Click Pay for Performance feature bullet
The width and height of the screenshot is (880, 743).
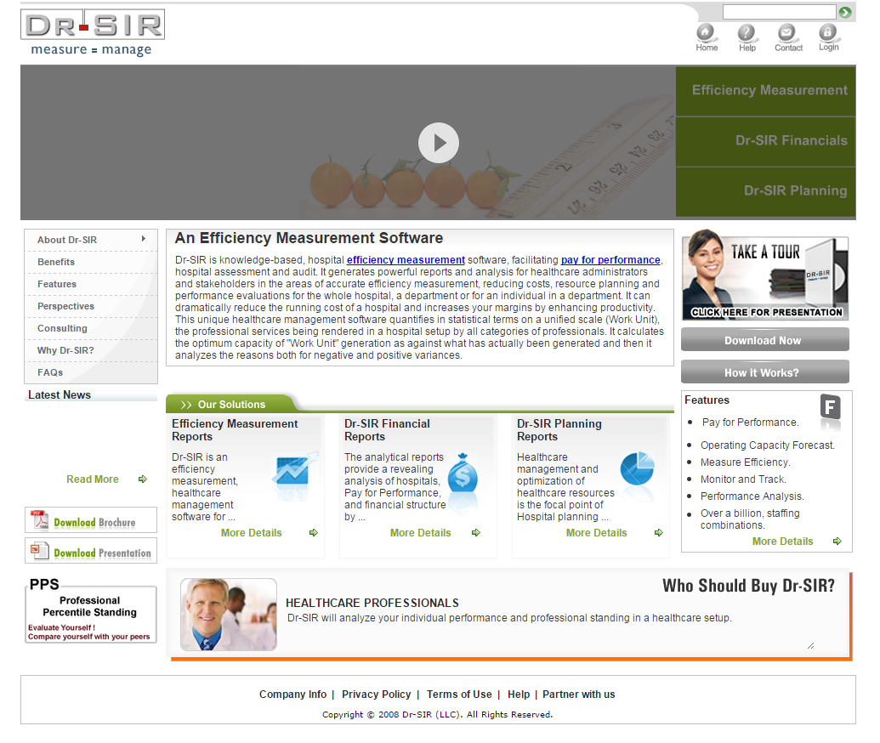pyautogui.click(x=751, y=422)
